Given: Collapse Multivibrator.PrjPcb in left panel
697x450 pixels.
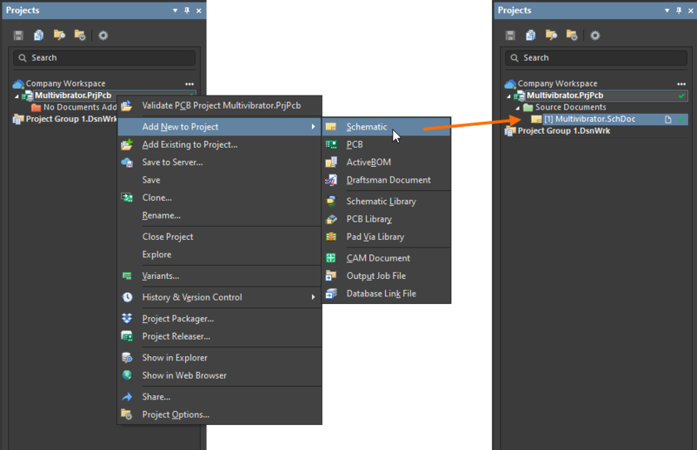Looking at the screenshot, I should [x=17, y=96].
